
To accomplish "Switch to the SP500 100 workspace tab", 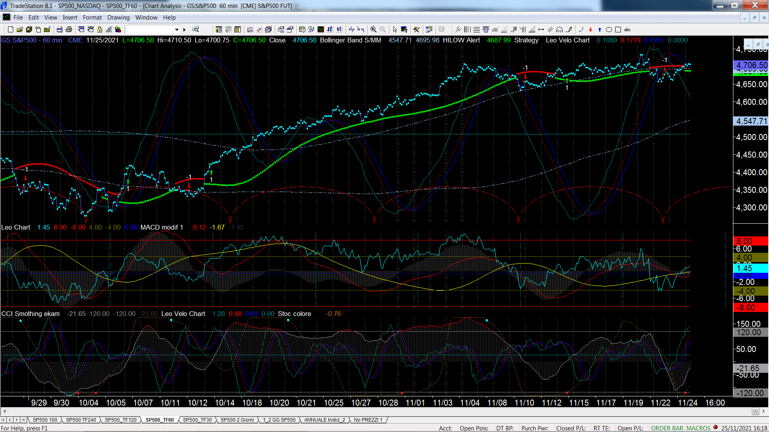I will coord(45,420).
